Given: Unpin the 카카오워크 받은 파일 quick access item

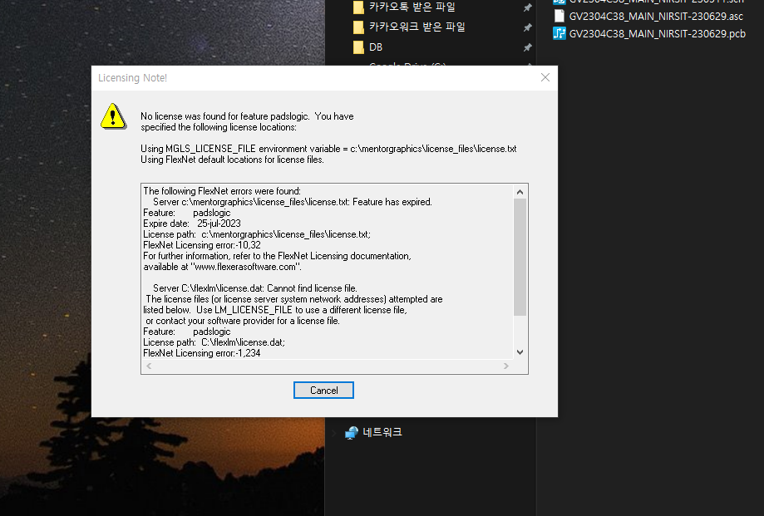Looking at the screenshot, I should (x=527, y=27).
